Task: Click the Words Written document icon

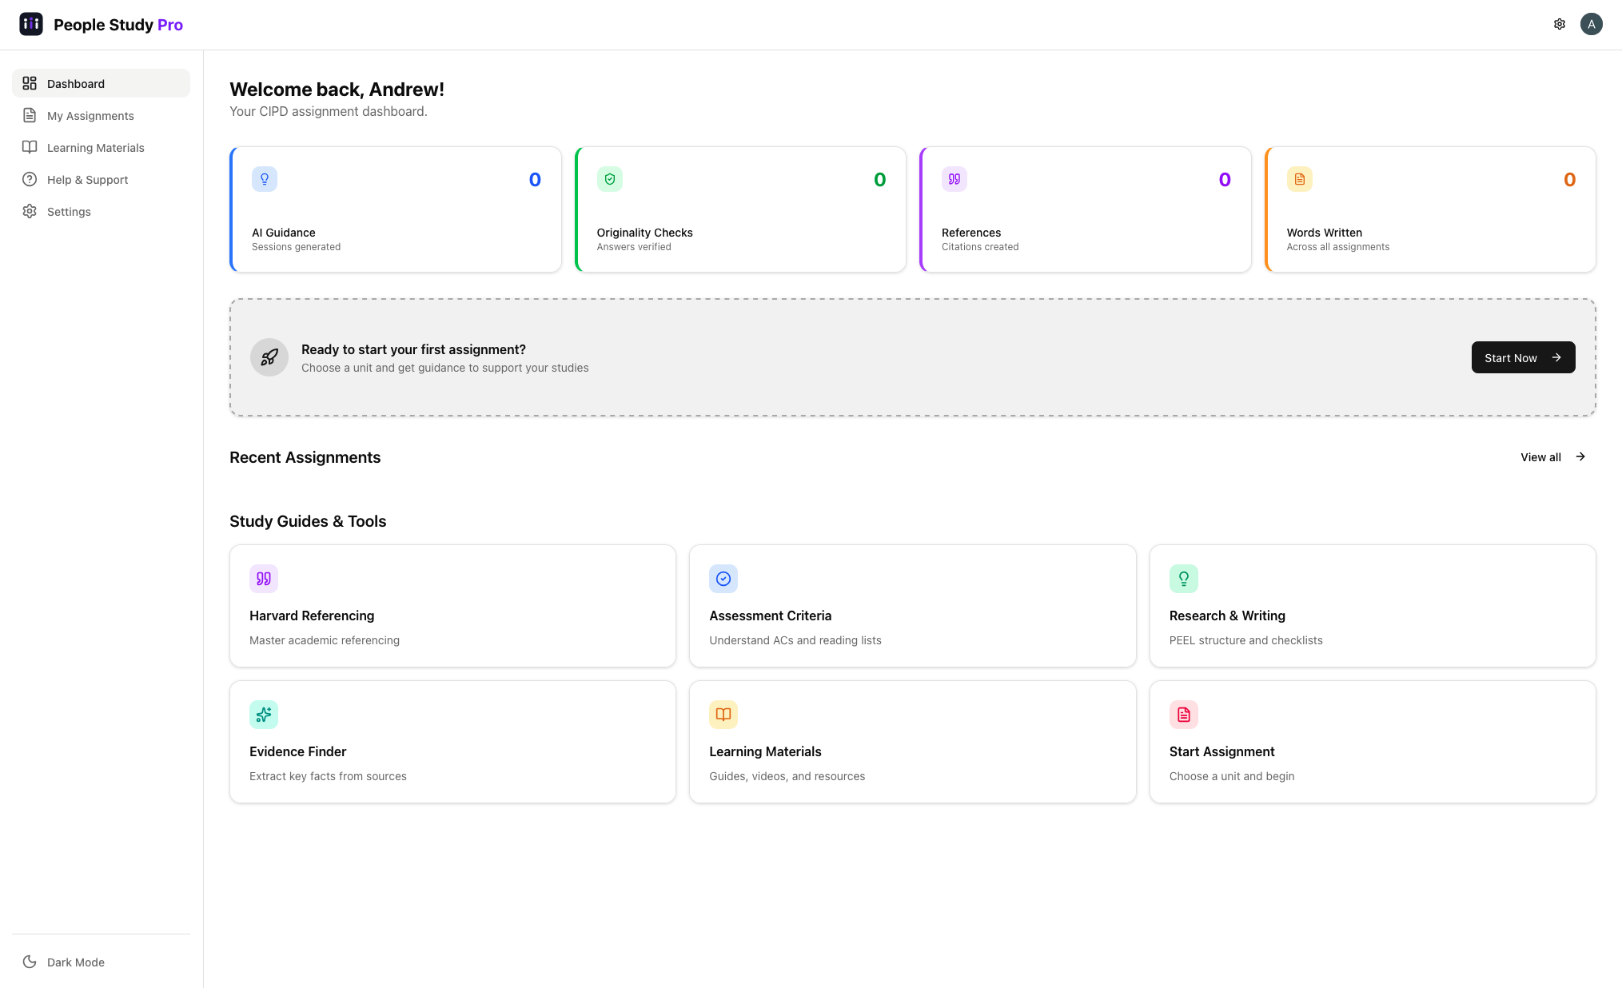Action: point(1300,179)
